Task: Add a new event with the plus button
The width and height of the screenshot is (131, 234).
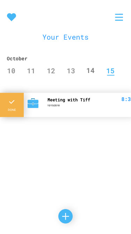Action: (66, 216)
